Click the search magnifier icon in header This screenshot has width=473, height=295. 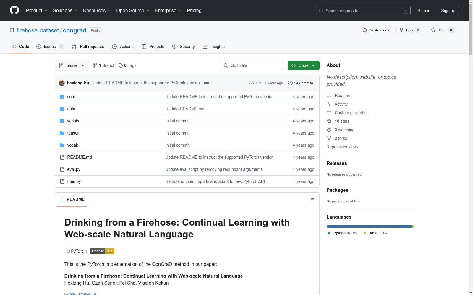[321, 11]
